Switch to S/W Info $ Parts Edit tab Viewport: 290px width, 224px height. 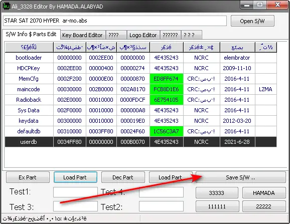point(31,35)
